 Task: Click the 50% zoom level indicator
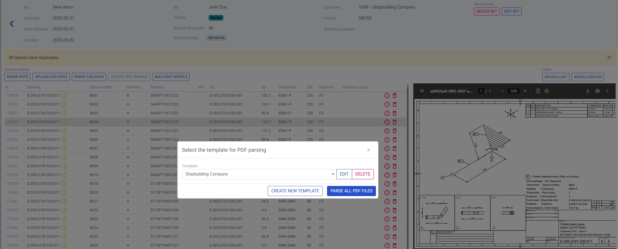(x=513, y=91)
